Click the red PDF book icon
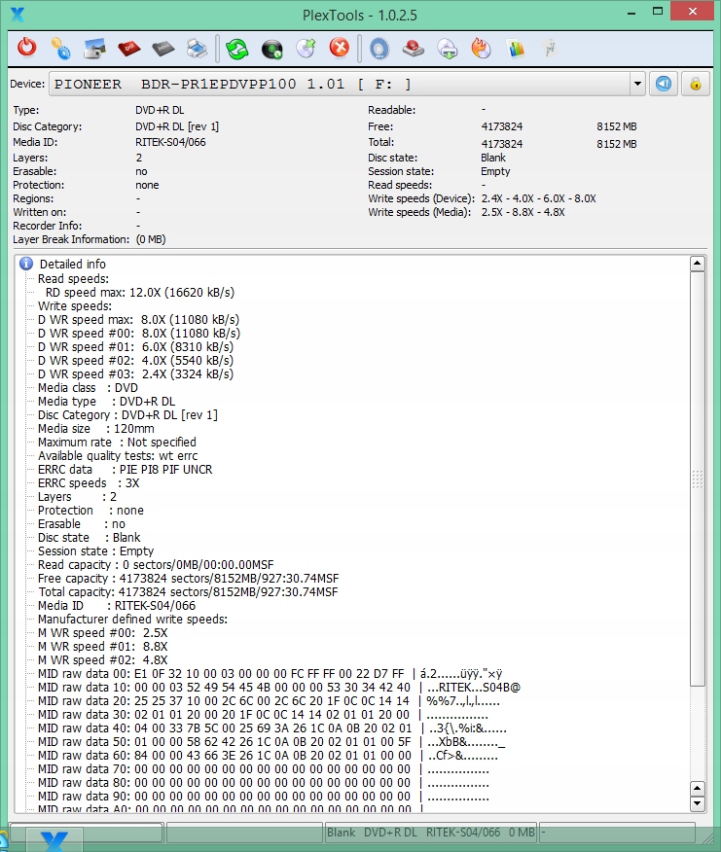This screenshot has height=852, width=721. point(127,48)
